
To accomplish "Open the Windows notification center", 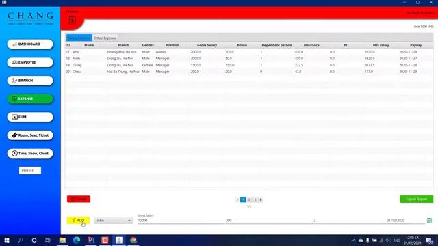I will point(429,241).
